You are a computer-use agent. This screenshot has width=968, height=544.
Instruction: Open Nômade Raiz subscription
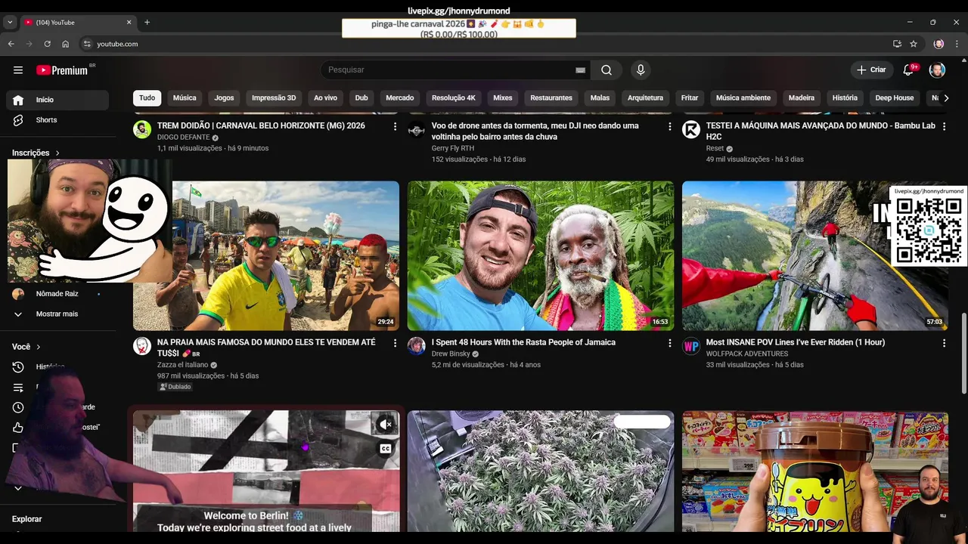[57, 294]
